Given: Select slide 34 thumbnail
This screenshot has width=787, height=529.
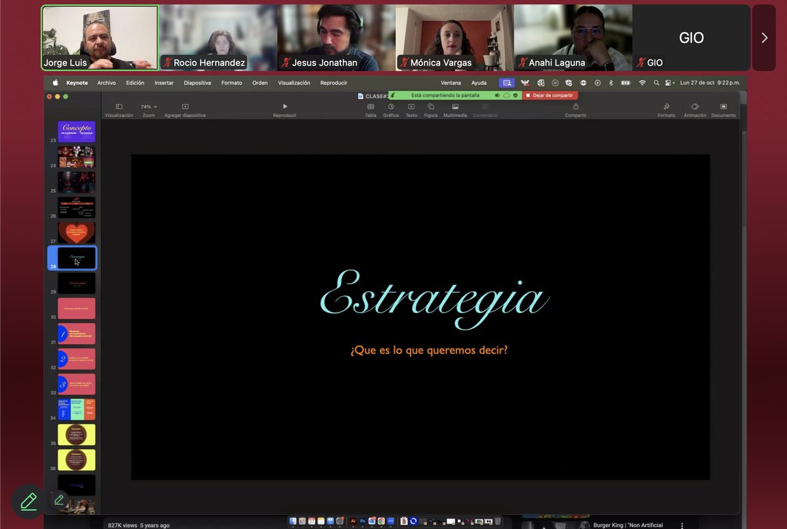Looking at the screenshot, I should point(77,409).
